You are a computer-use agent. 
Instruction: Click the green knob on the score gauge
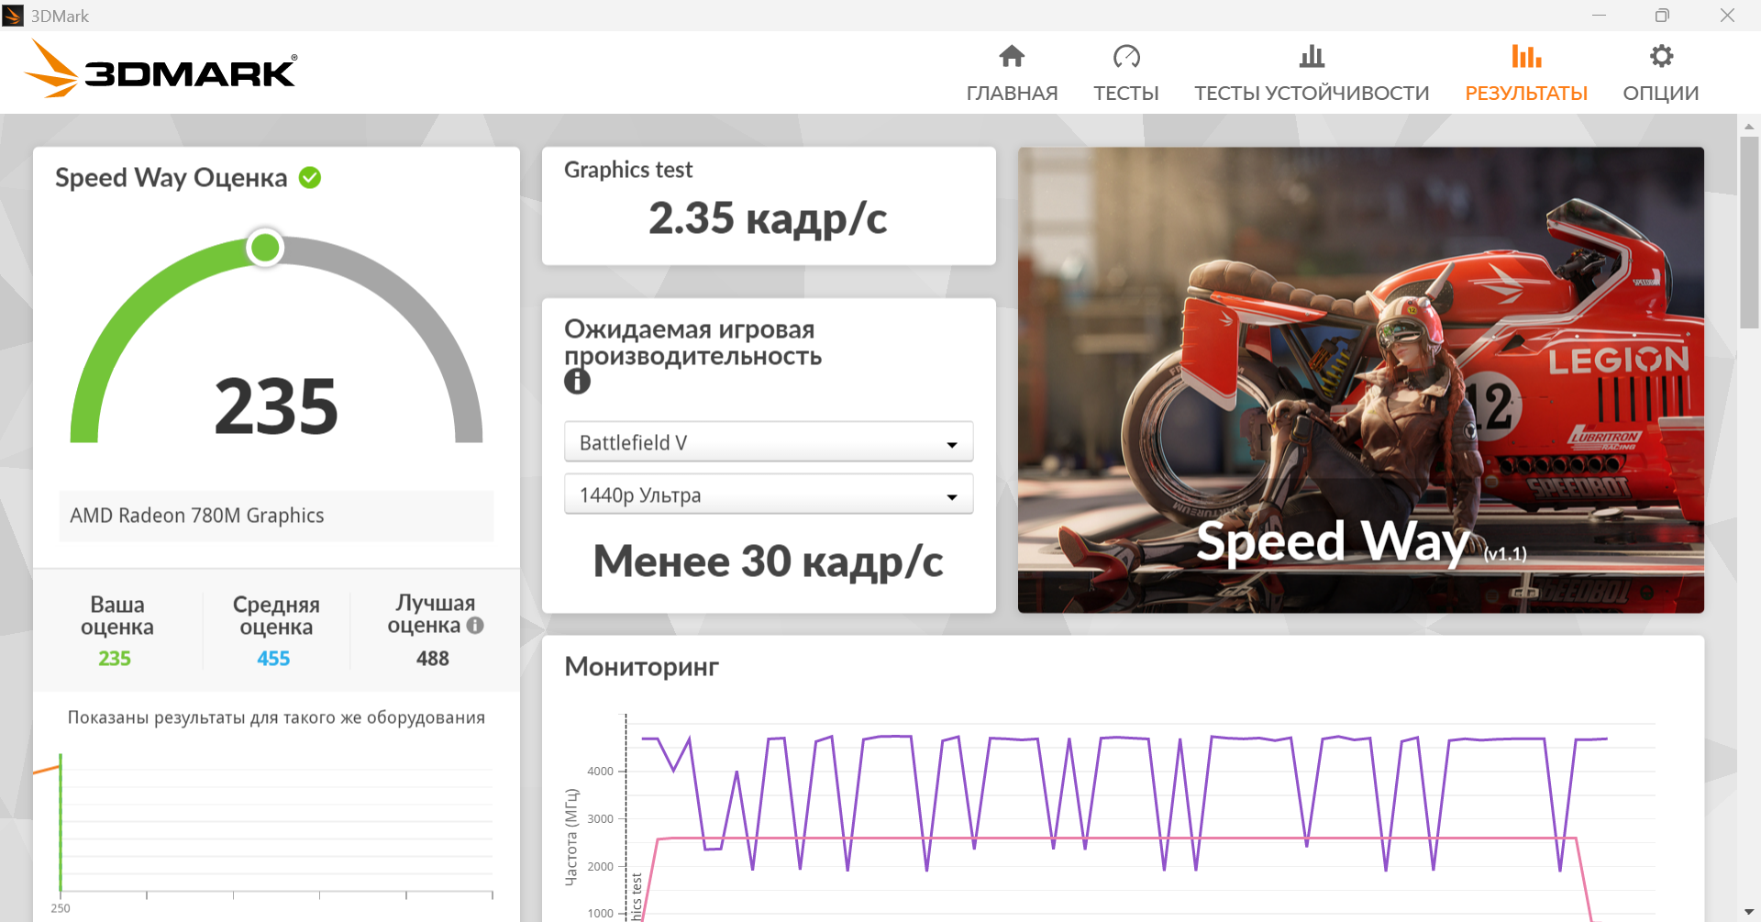click(x=265, y=248)
